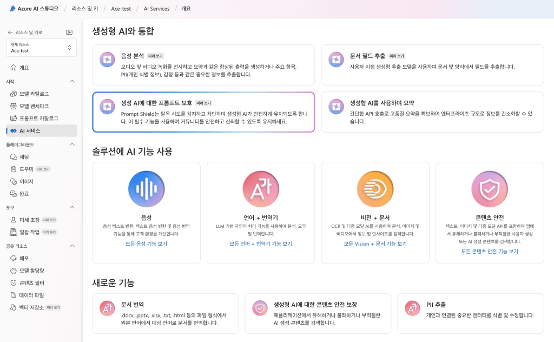554x342 pixels.
Task: Click the 음성 분석 sparkle icon
Action: click(107, 60)
